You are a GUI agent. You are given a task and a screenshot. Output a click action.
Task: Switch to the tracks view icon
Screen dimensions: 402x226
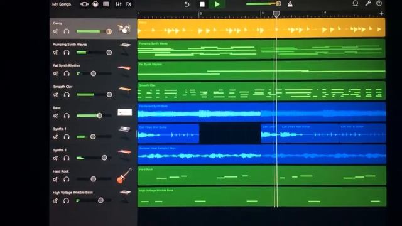point(106,4)
